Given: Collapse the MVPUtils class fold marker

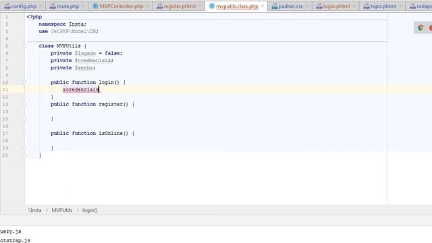Looking at the screenshot, I should pyautogui.click(x=24, y=46).
